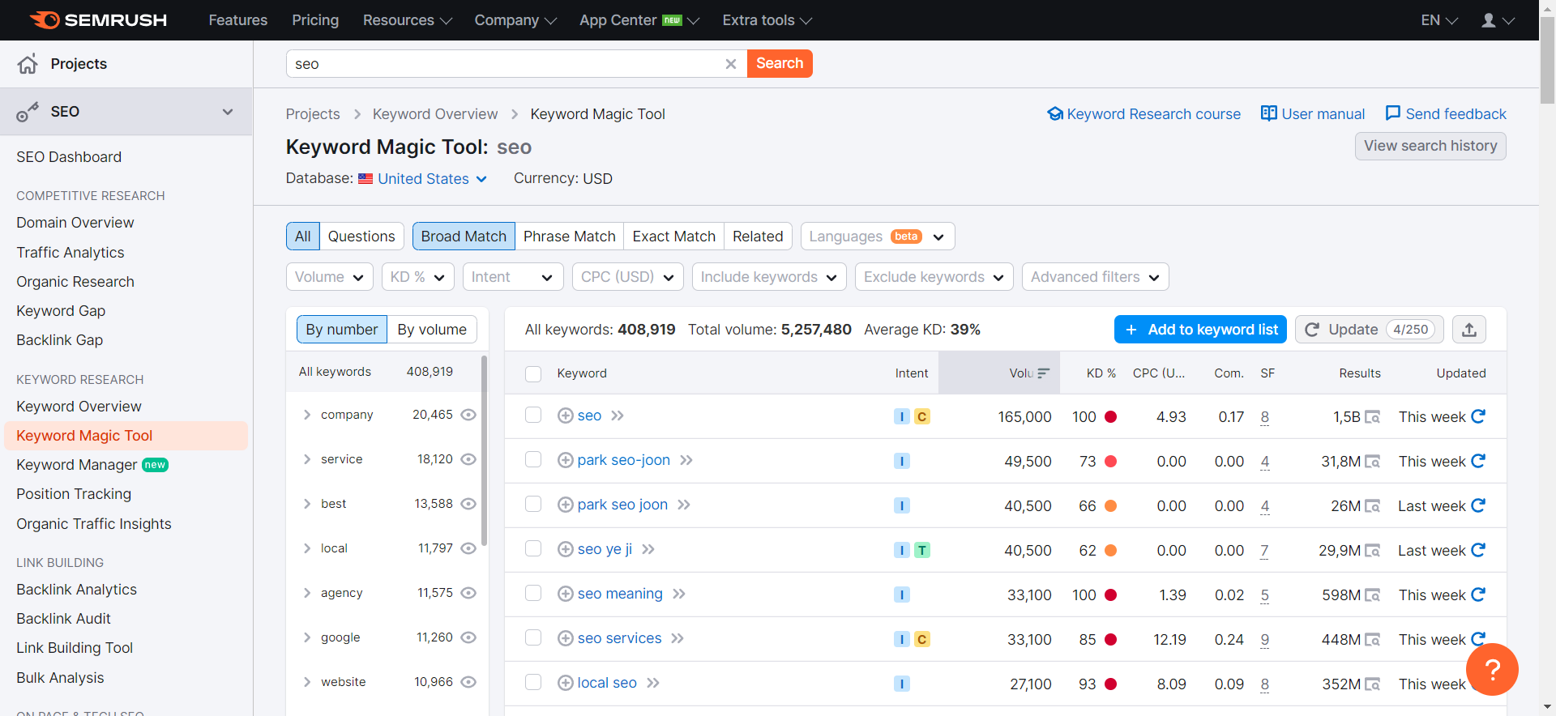The width and height of the screenshot is (1556, 716).
Task: Open Keyword Overview breadcrumb link
Action: click(x=435, y=114)
